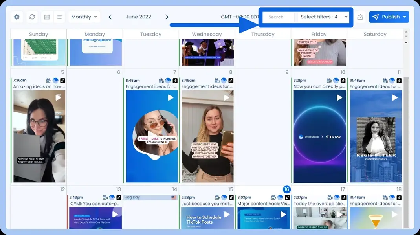Switch to calendar view icon
The width and height of the screenshot is (420, 235).
(x=47, y=17)
